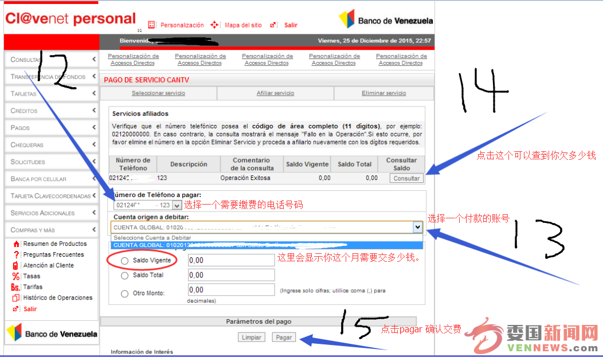603x357 pixels.
Task: Click the Tarifas sidebar link
Action: click(x=33, y=287)
